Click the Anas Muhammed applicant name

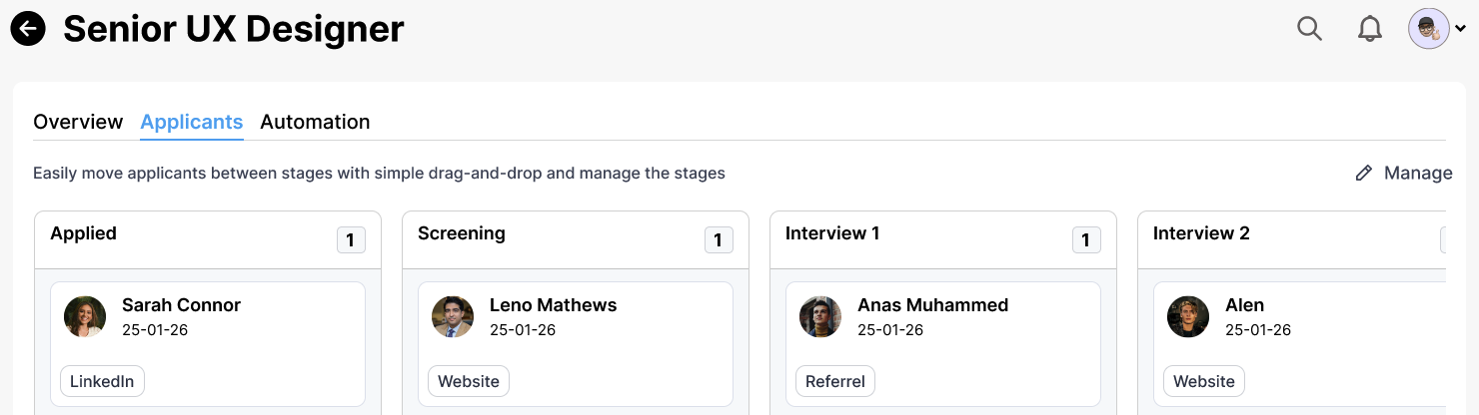click(x=932, y=305)
